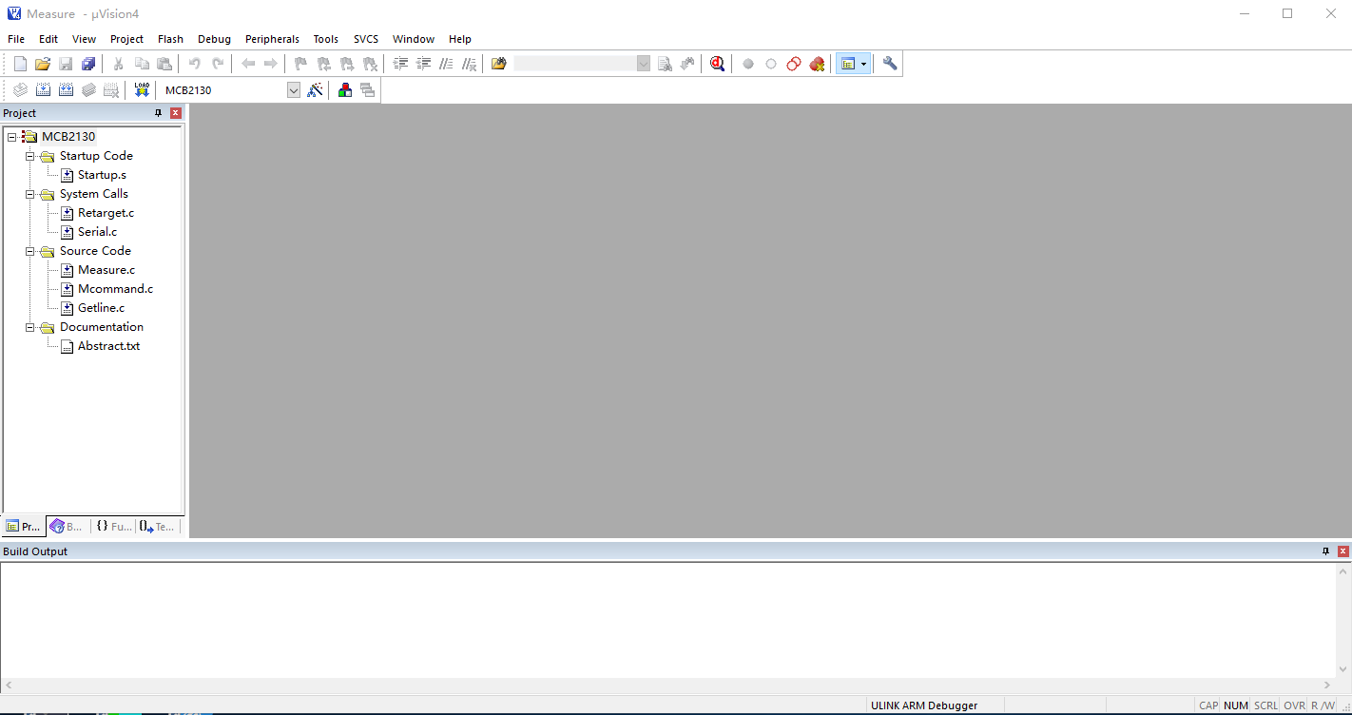
Task: Click the Download to Flash LOAD icon
Action: click(x=142, y=90)
